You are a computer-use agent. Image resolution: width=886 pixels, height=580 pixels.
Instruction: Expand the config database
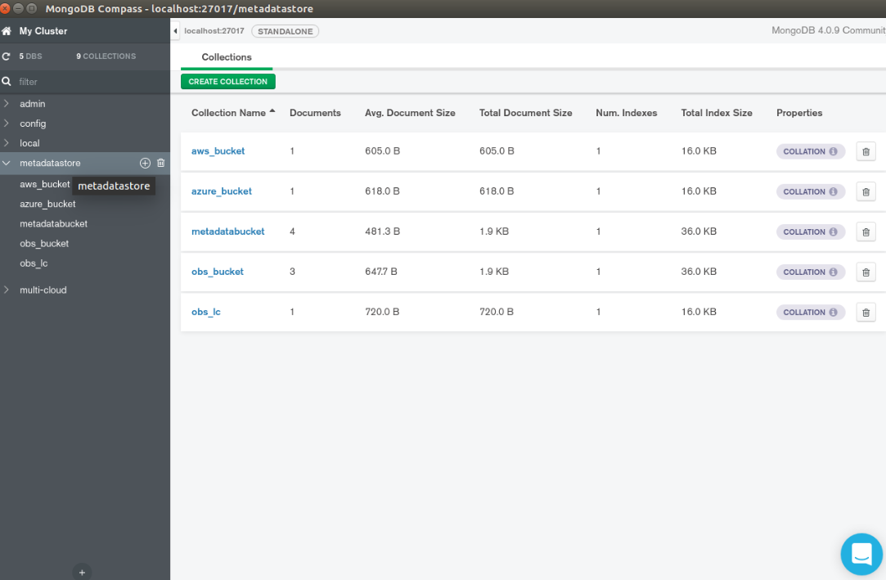tap(7, 123)
